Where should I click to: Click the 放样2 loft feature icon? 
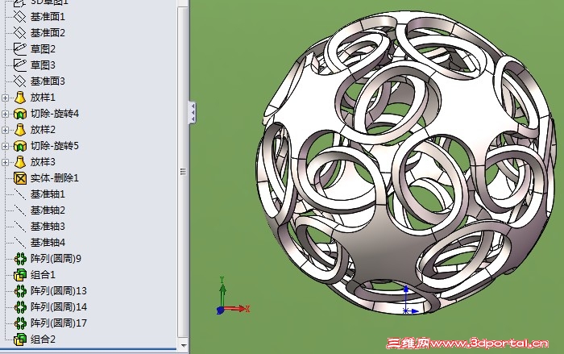click(x=20, y=130)
